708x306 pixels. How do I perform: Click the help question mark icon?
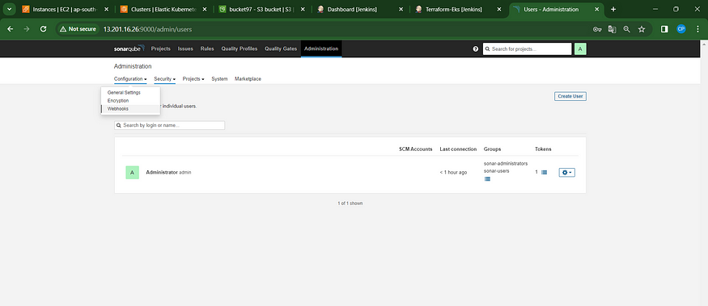point(476,49)
